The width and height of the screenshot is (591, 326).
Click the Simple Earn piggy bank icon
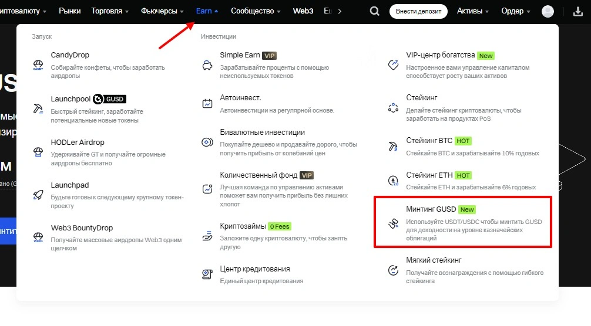pos(207,65)
